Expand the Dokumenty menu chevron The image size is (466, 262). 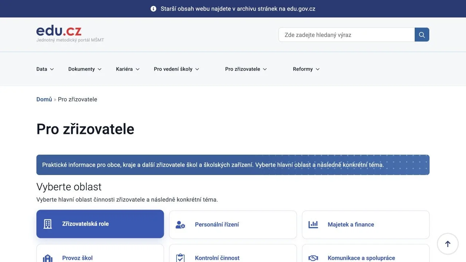tap(100, 69)
